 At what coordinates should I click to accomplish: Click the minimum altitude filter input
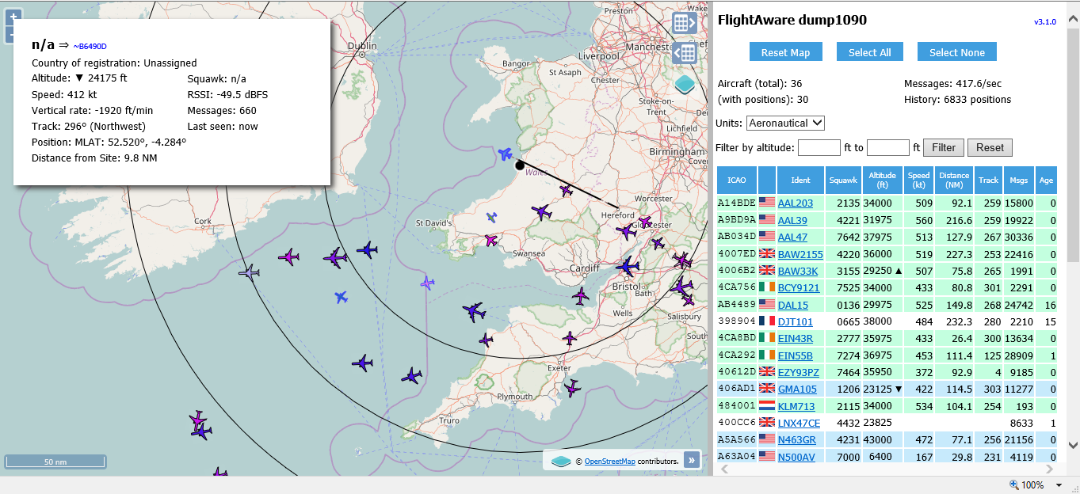pos(819,147)
